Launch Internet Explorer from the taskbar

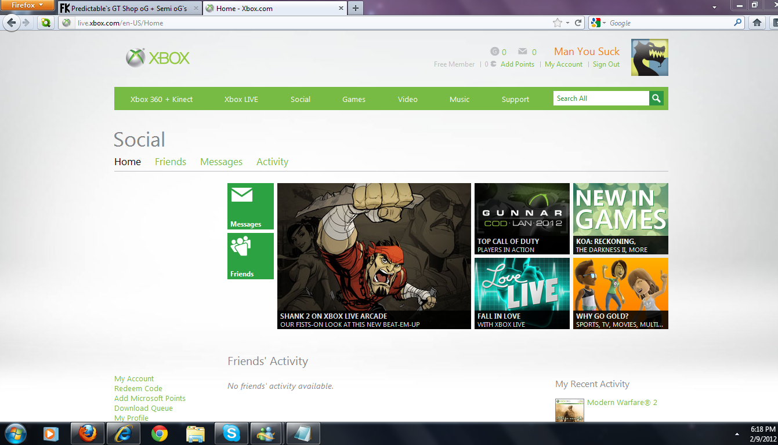124,433
